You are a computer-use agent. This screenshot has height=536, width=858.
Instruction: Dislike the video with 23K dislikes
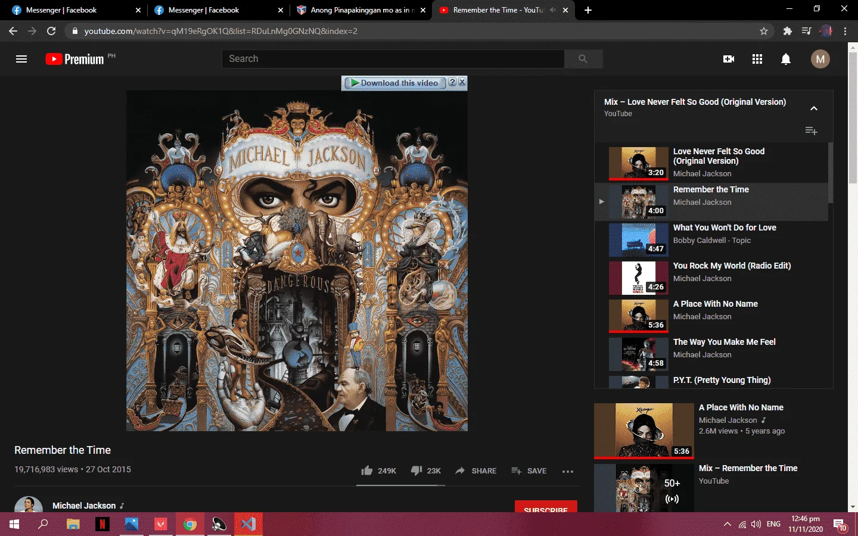425,470
